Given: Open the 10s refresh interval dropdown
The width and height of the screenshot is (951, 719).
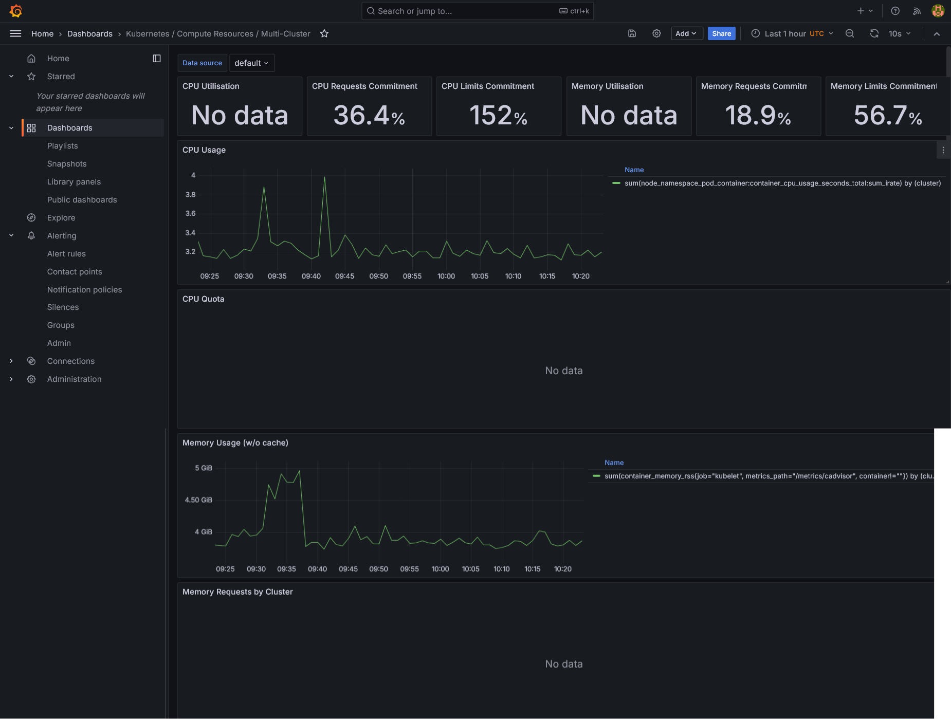Looking at the screenshot, I should click(900, 33).
